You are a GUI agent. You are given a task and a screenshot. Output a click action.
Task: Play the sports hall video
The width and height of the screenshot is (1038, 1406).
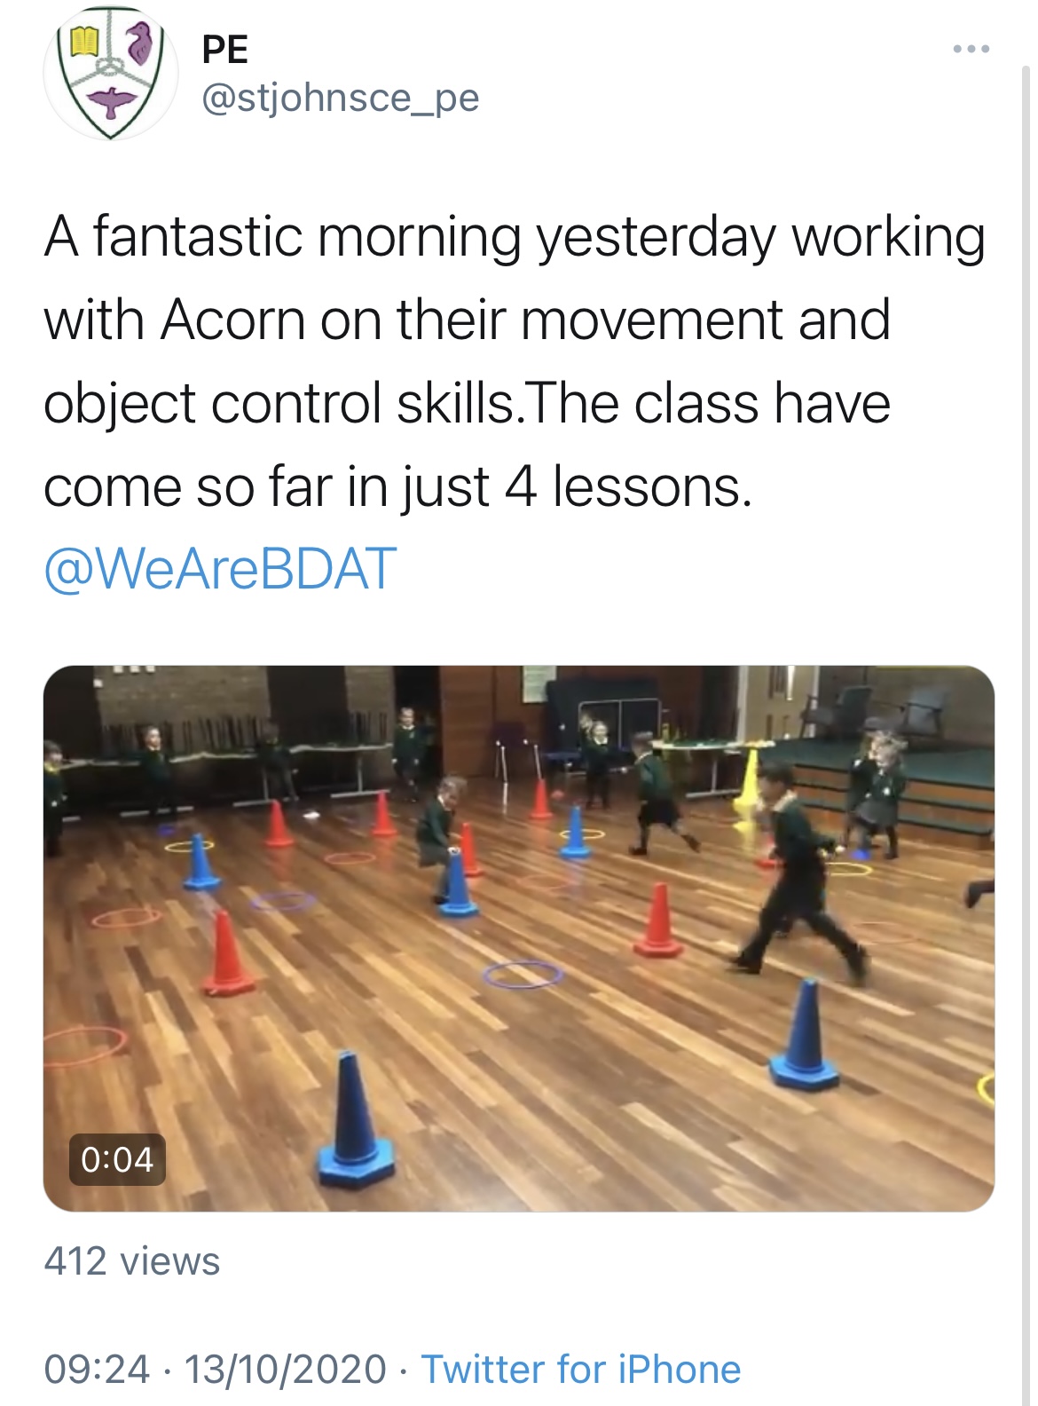point(519,938)
